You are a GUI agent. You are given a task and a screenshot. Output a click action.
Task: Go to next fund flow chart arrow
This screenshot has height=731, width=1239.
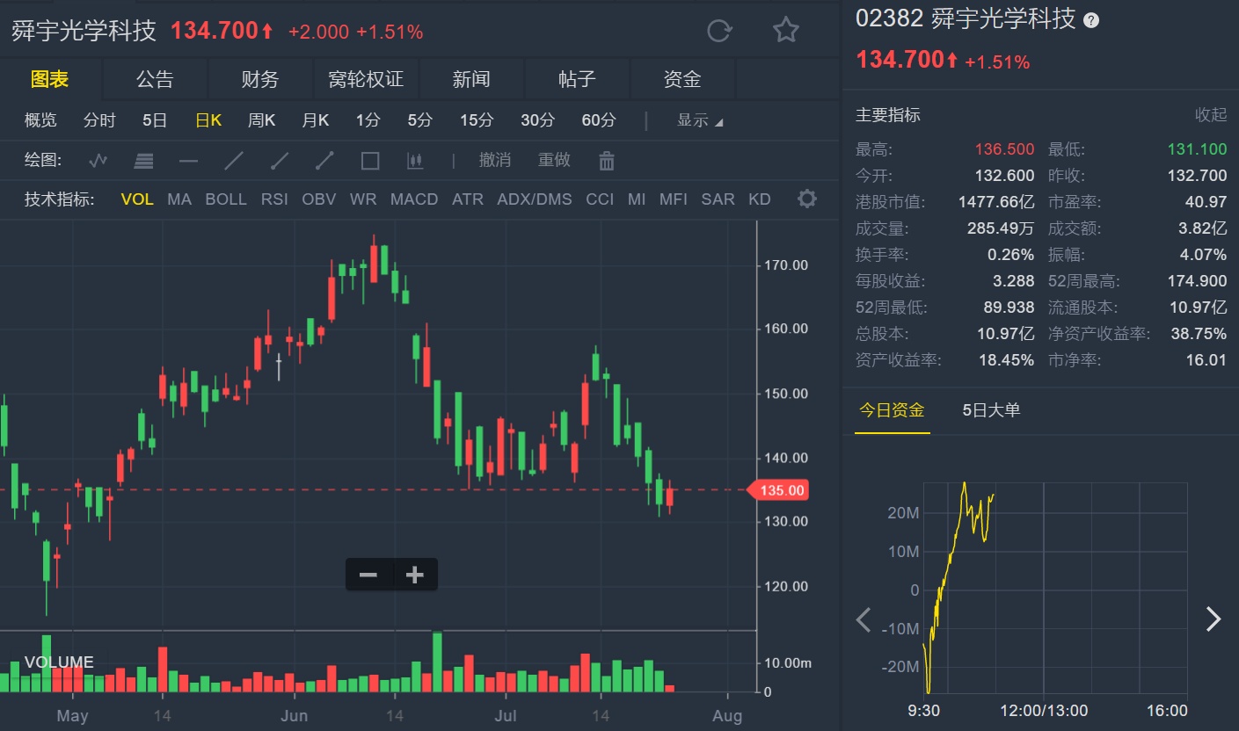[x=1213, y=619]
